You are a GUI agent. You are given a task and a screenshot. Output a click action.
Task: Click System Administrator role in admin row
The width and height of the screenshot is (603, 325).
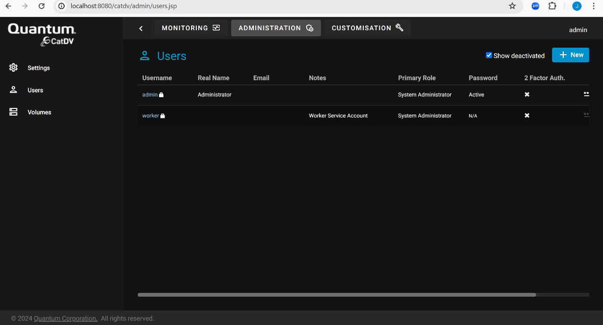tap(425, 95)
